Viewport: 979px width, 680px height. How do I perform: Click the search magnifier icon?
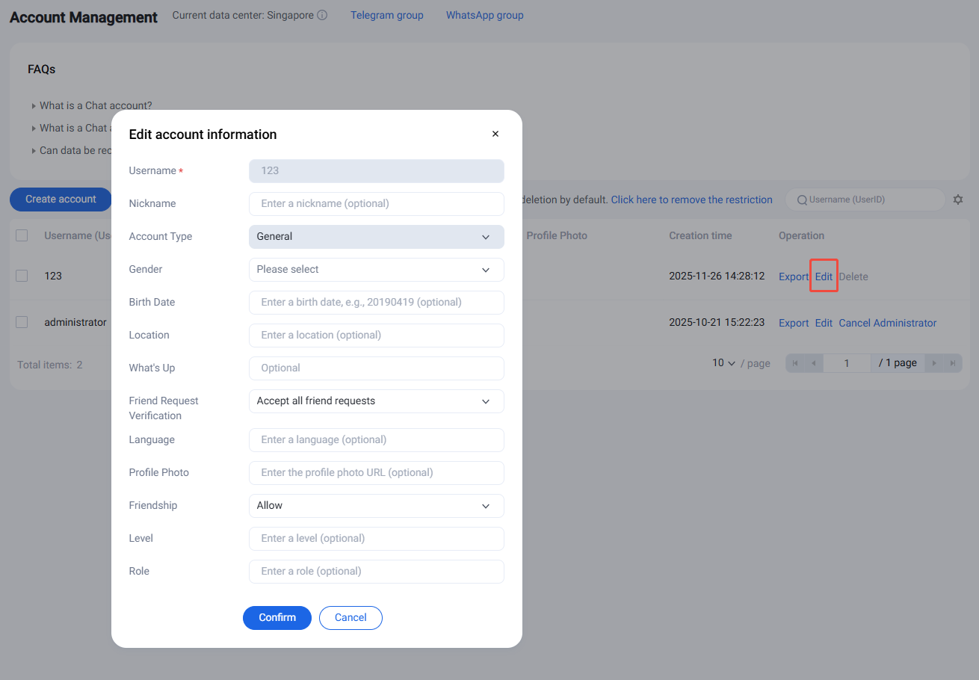[802, 200]
